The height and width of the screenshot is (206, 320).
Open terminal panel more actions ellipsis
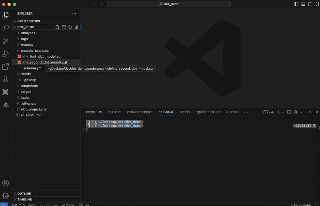[x=303, y=112]
